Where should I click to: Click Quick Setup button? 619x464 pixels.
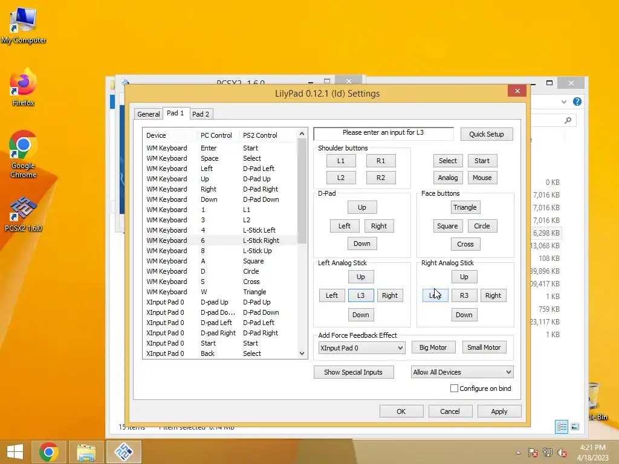tap(487, 134)
